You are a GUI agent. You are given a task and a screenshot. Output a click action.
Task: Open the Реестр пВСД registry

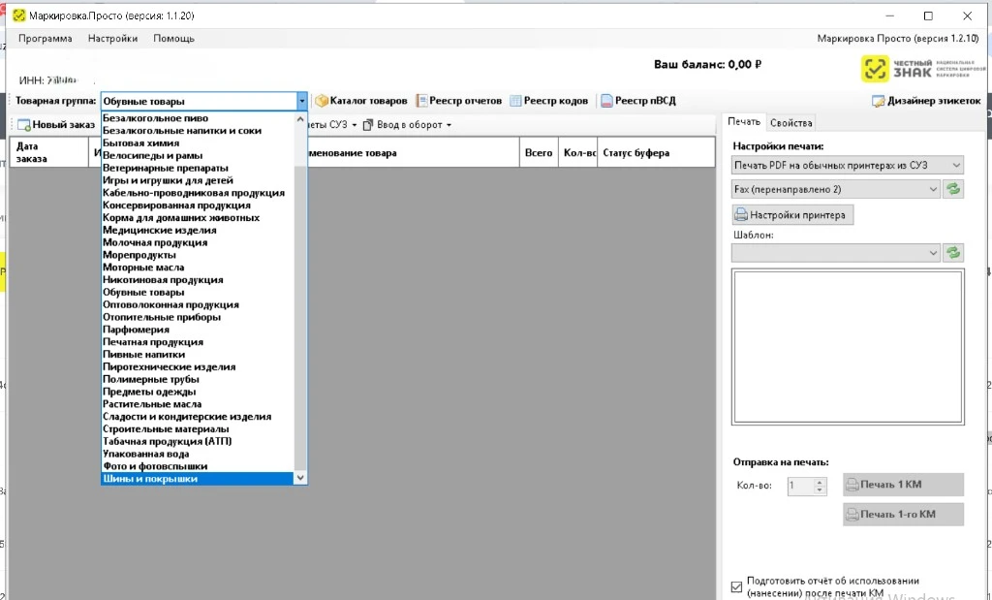[x=638, y=101]
